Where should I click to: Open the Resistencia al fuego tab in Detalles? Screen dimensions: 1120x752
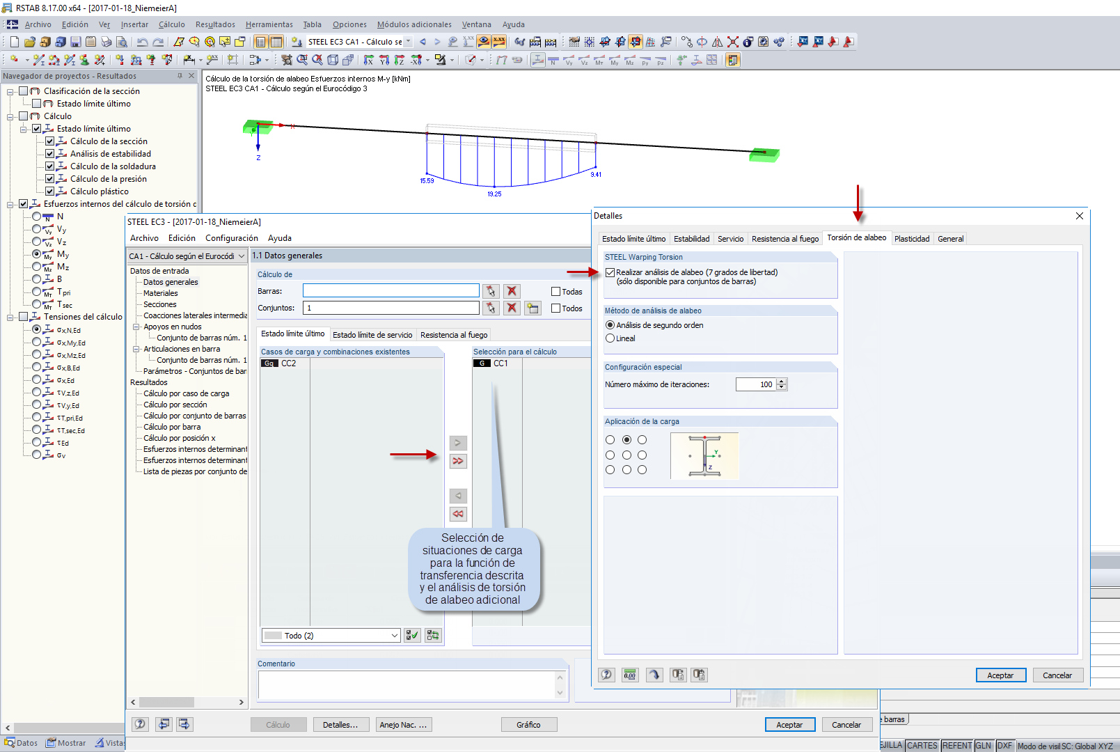point(785,239)
